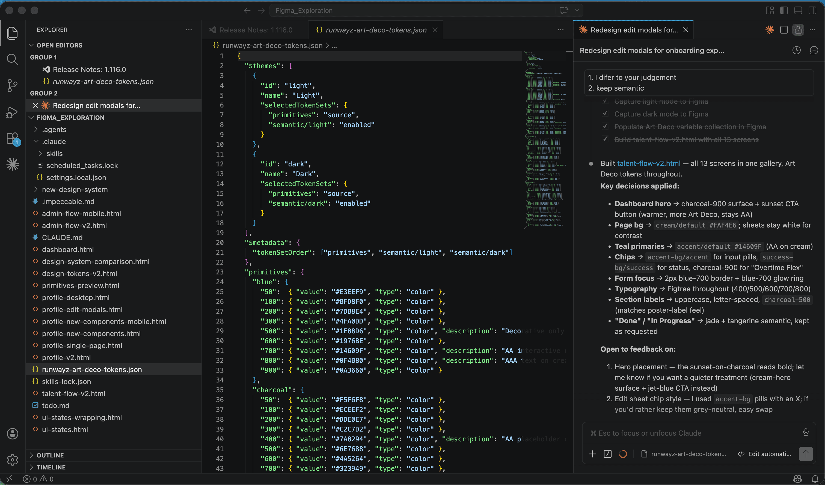
Task: Open the Claude panel from the activity bar
Action: [x=12, y=164]
